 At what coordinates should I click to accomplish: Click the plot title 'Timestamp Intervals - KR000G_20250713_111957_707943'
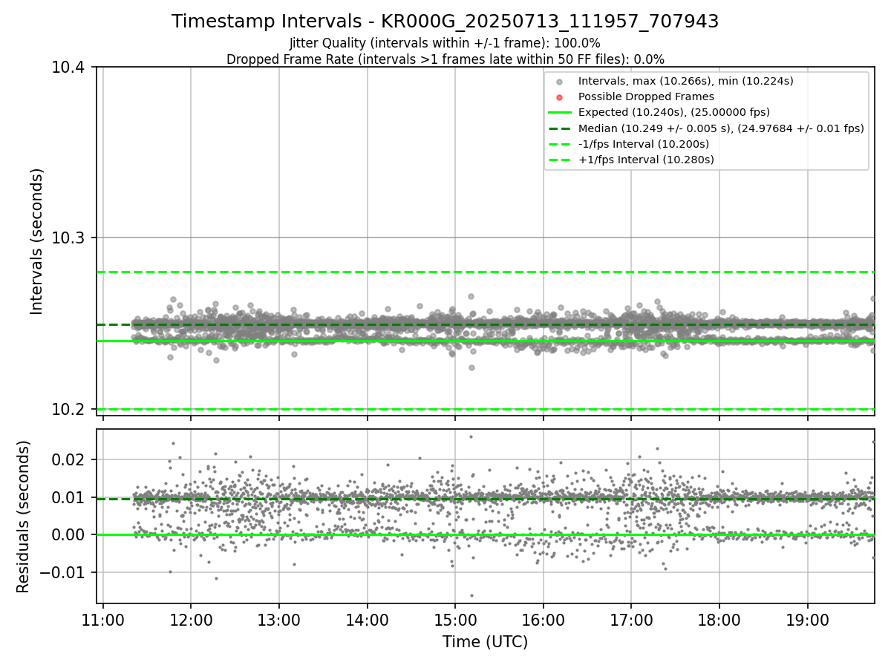[x=445, y=22]
